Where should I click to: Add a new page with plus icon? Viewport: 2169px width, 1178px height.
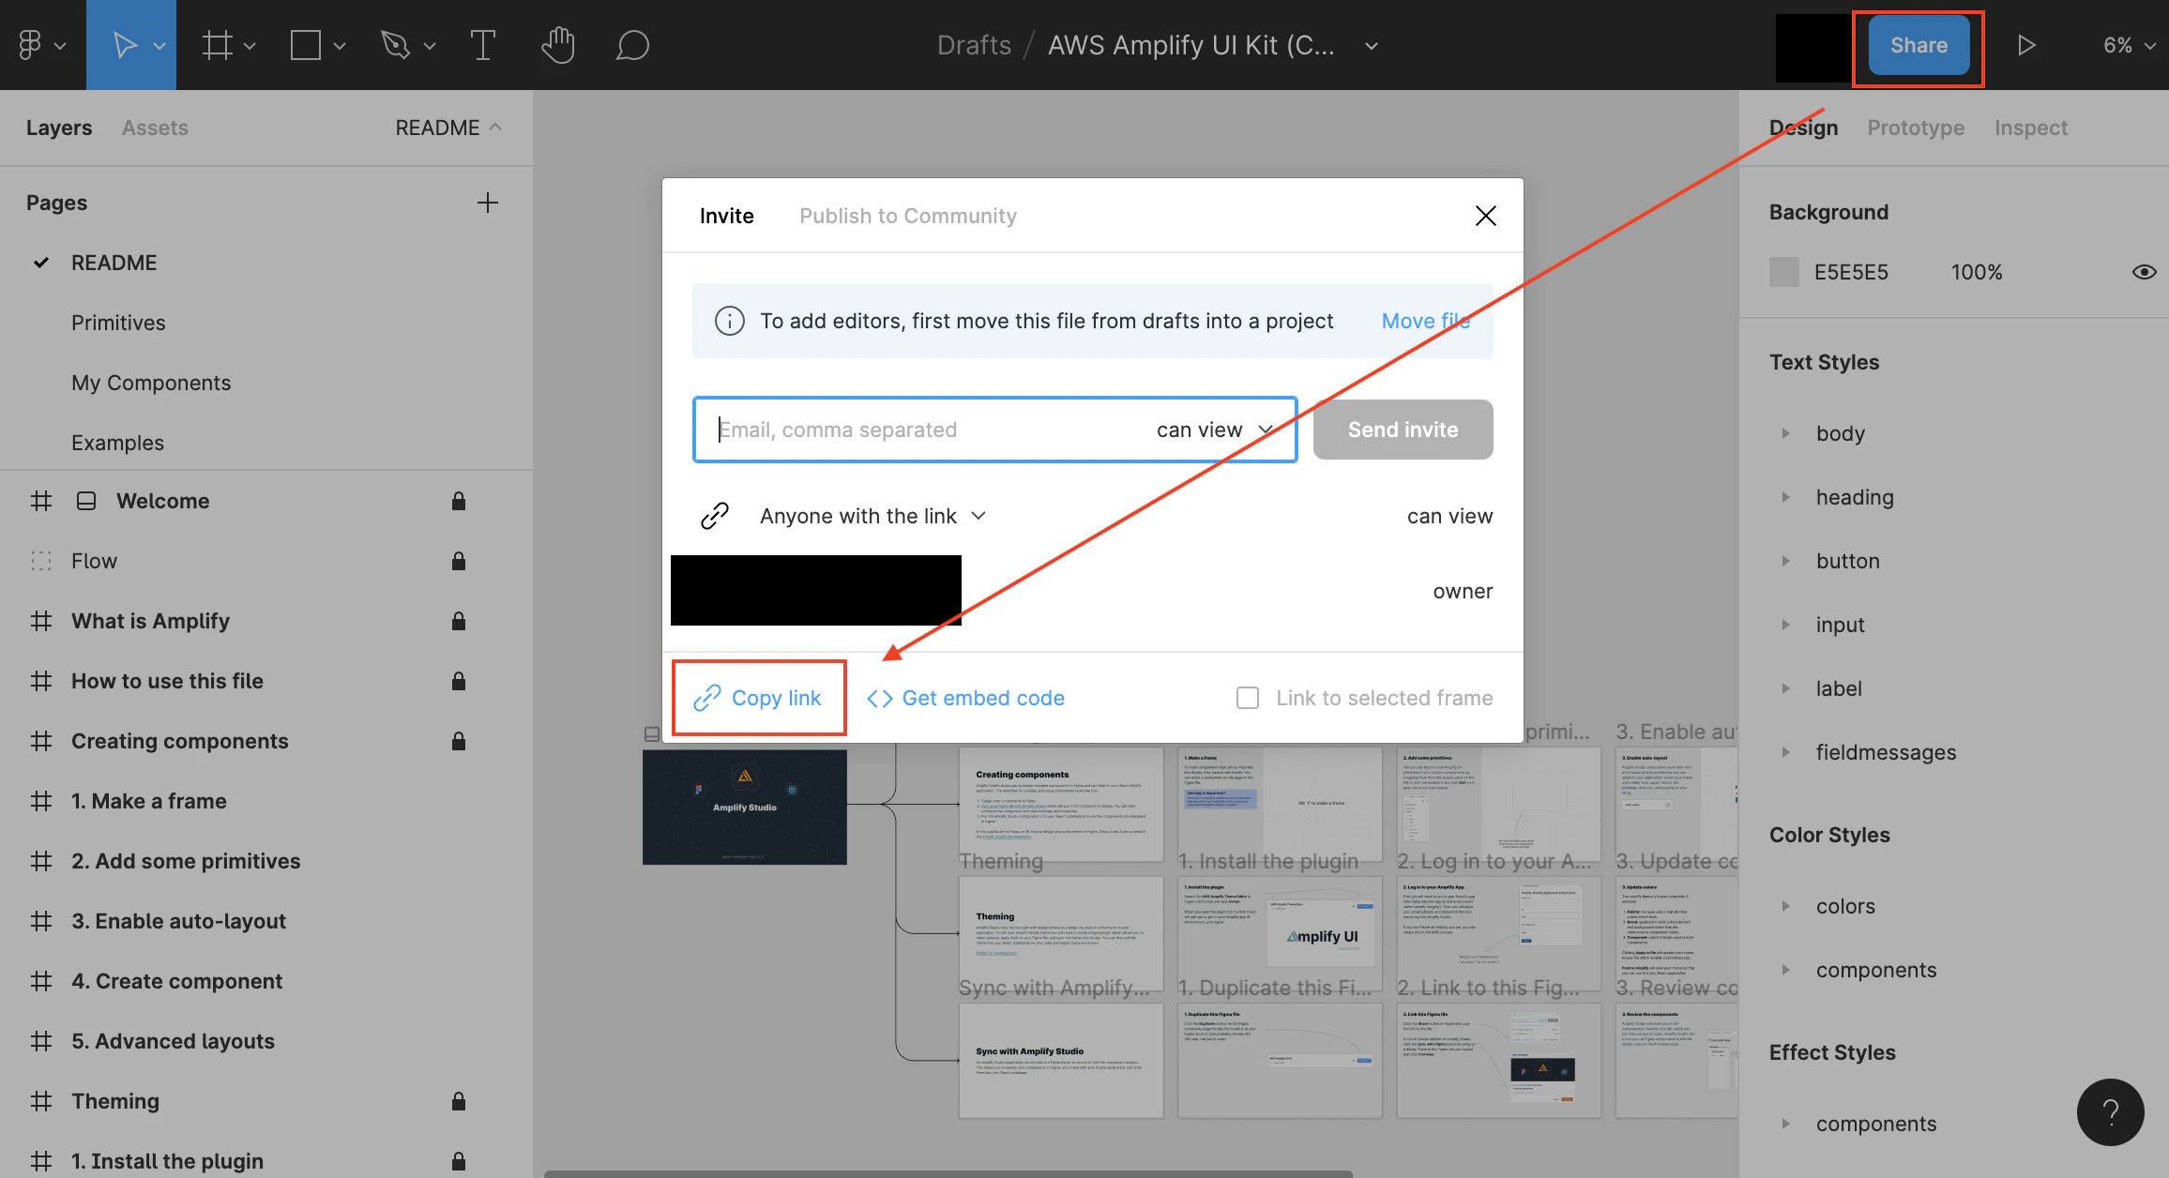coord(487,203)
